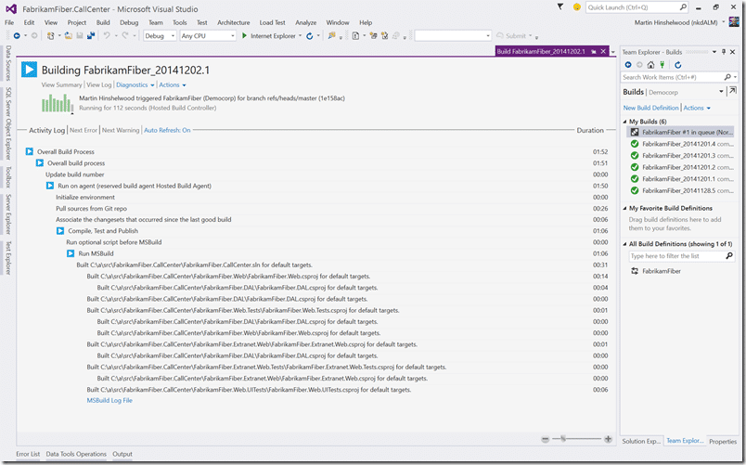
Task: Click the play icon beside Run MSBuild
Action: click(71, 253)
